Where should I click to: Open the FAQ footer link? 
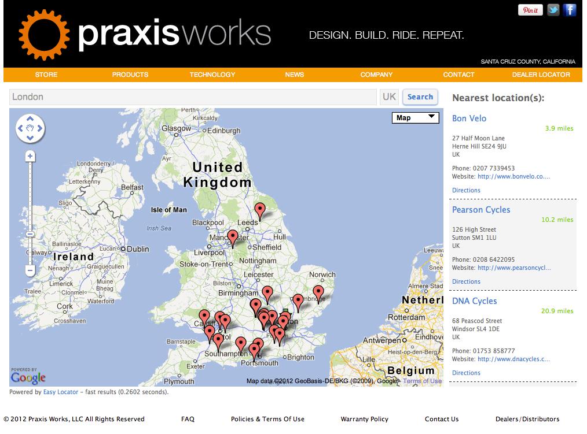tap(188, 419)
